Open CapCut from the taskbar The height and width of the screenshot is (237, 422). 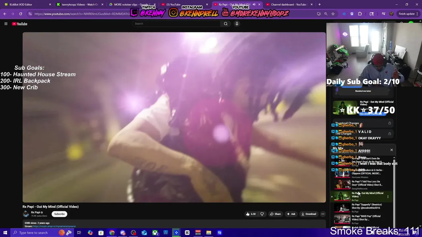(187, 233)
